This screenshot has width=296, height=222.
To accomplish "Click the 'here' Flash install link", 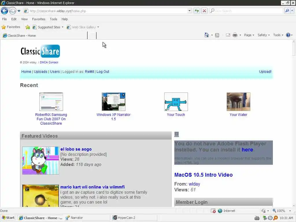I will click(247, 150).
